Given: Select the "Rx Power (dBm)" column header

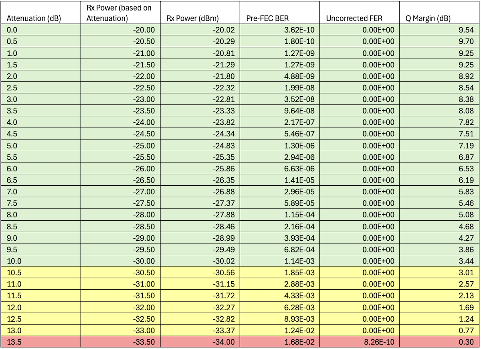Looking at the screenshot, I should point(200,13).
